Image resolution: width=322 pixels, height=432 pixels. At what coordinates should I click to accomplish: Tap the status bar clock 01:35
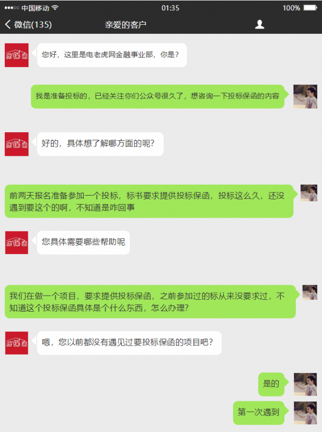coord(170,8)
